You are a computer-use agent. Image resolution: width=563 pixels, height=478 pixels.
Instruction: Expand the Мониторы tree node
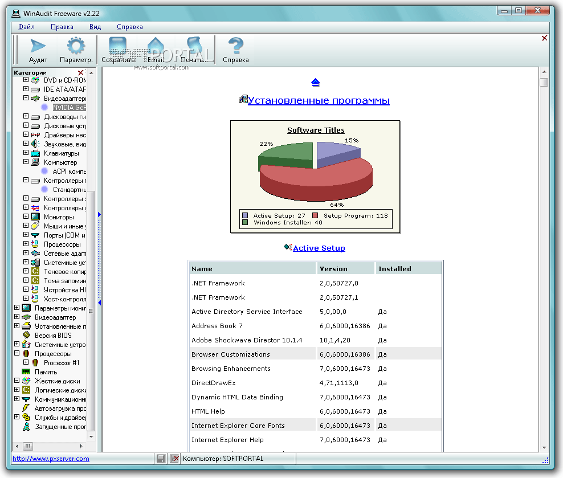pos(26,216)
